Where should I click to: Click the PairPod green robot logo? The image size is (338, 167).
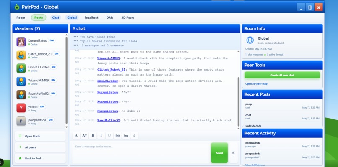click(17, 7)
